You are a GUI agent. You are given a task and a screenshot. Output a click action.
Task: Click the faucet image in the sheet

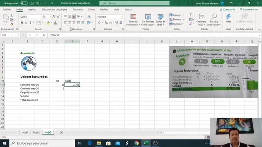tap(29, 63)
